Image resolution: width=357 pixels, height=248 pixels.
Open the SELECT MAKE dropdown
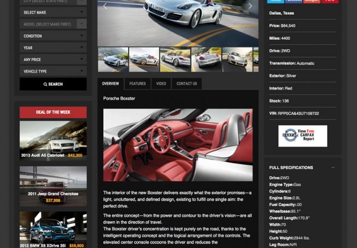pyautogui.click(x=53, y=13)
